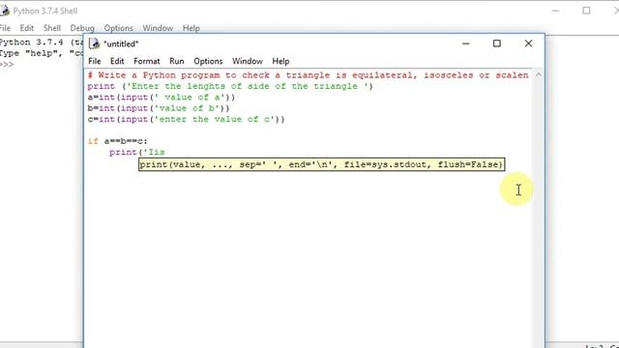
Task: Open the Debug menu in Python Shell window
Action: (x=82, y=28)
